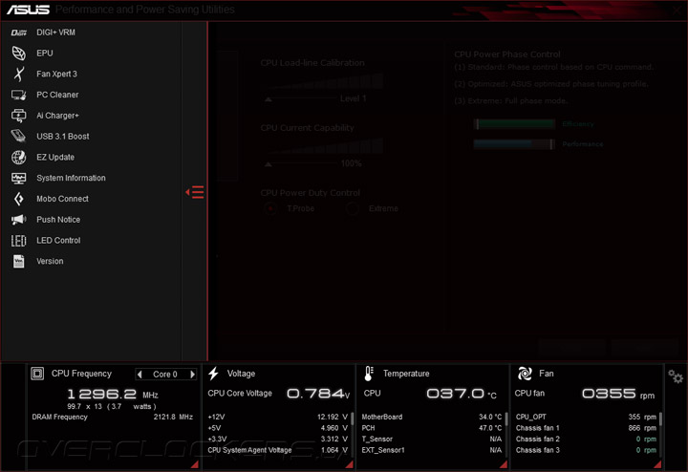Click the +12V voltage row
The image size is (688, 472).
click(x=278, y=417)
